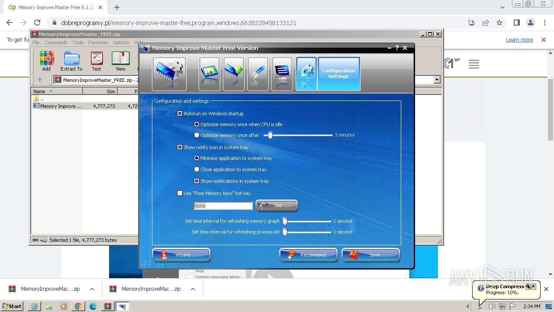The height and width of the screenshot is (312, 554).
Task: Click the volume icon in system tray
Action: pos(492,306)
